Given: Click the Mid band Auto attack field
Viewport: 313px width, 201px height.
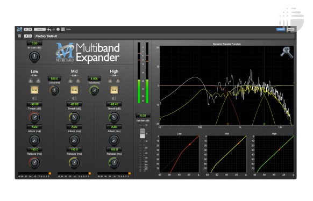Looking at the screenshot, I should 74,127.
